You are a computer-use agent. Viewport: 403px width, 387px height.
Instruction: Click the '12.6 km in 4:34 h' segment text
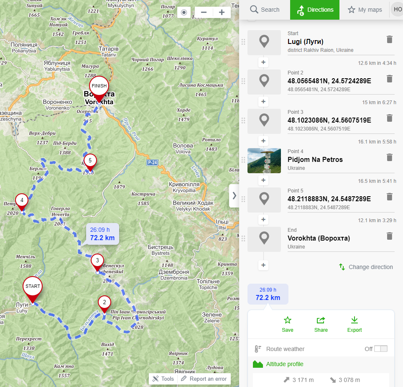(377, 63)
